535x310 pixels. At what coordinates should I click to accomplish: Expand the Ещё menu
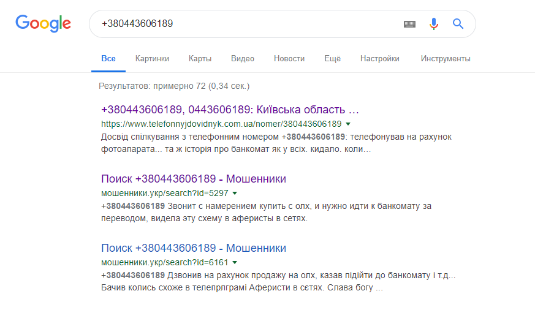[332, 59]
